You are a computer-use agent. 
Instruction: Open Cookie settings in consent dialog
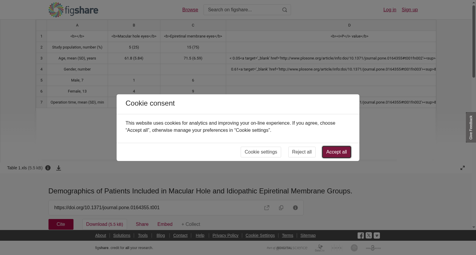click(261, 152)
